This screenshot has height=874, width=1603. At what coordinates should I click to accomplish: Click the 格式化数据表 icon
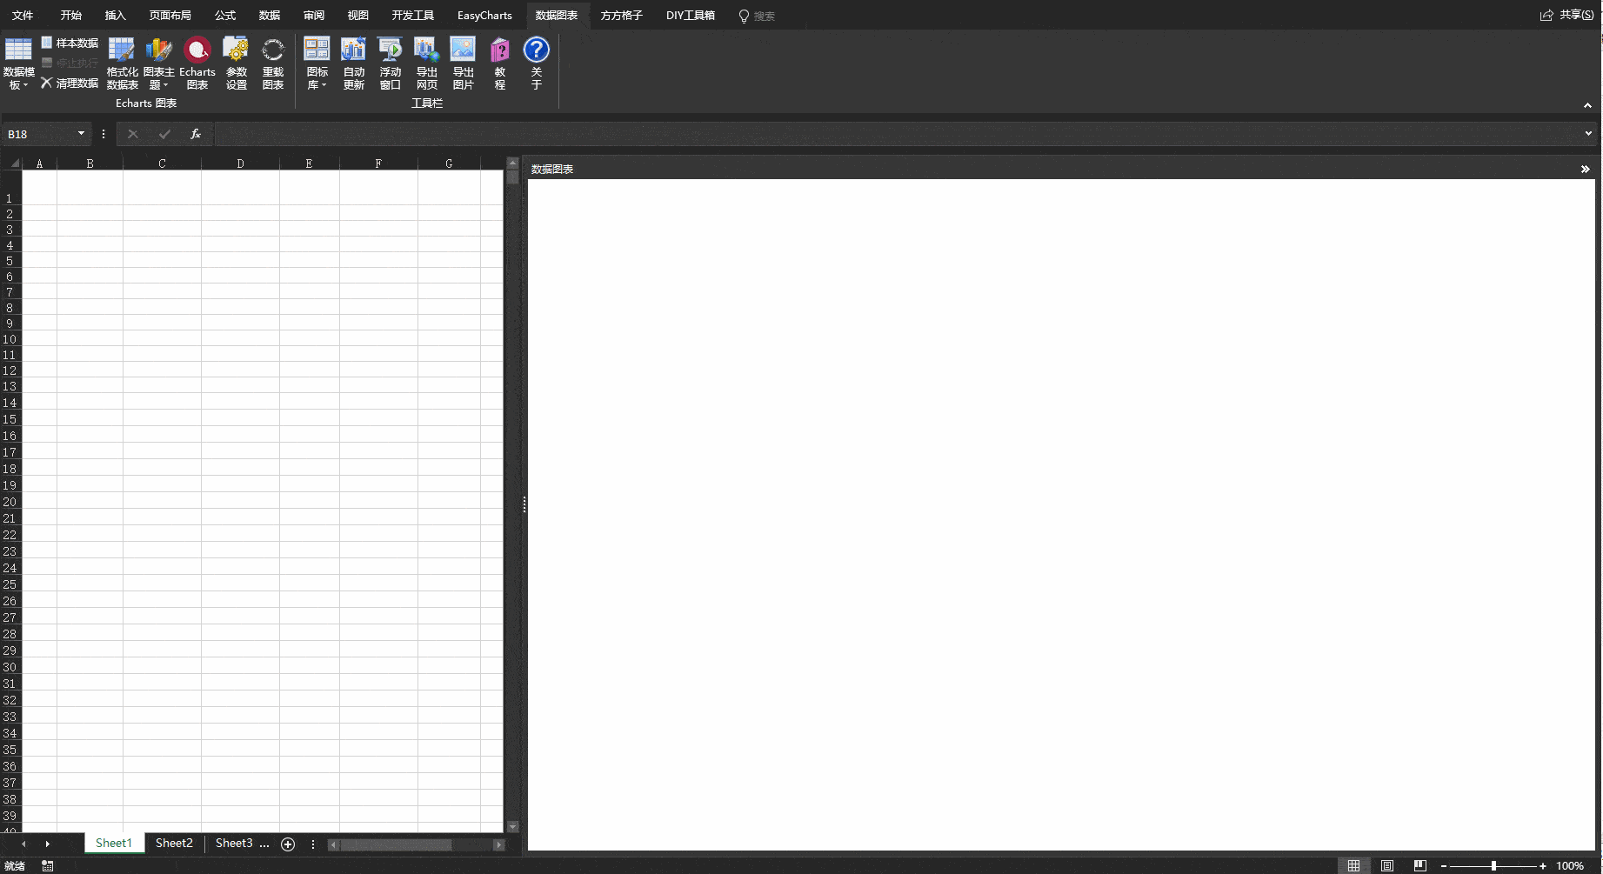point(122,63)
